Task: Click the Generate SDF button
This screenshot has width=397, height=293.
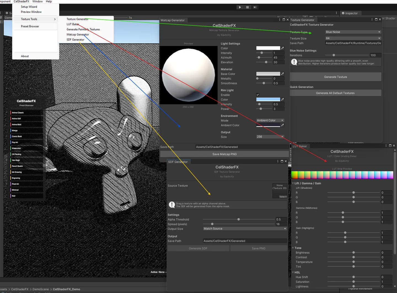Action: 198,248
